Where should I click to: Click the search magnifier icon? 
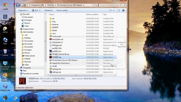click(125, 5)
